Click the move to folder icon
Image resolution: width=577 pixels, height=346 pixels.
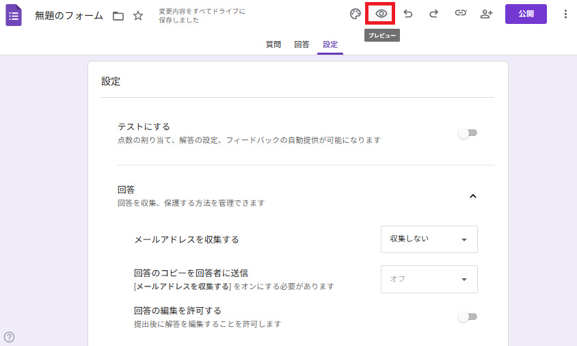pos(118,16)
